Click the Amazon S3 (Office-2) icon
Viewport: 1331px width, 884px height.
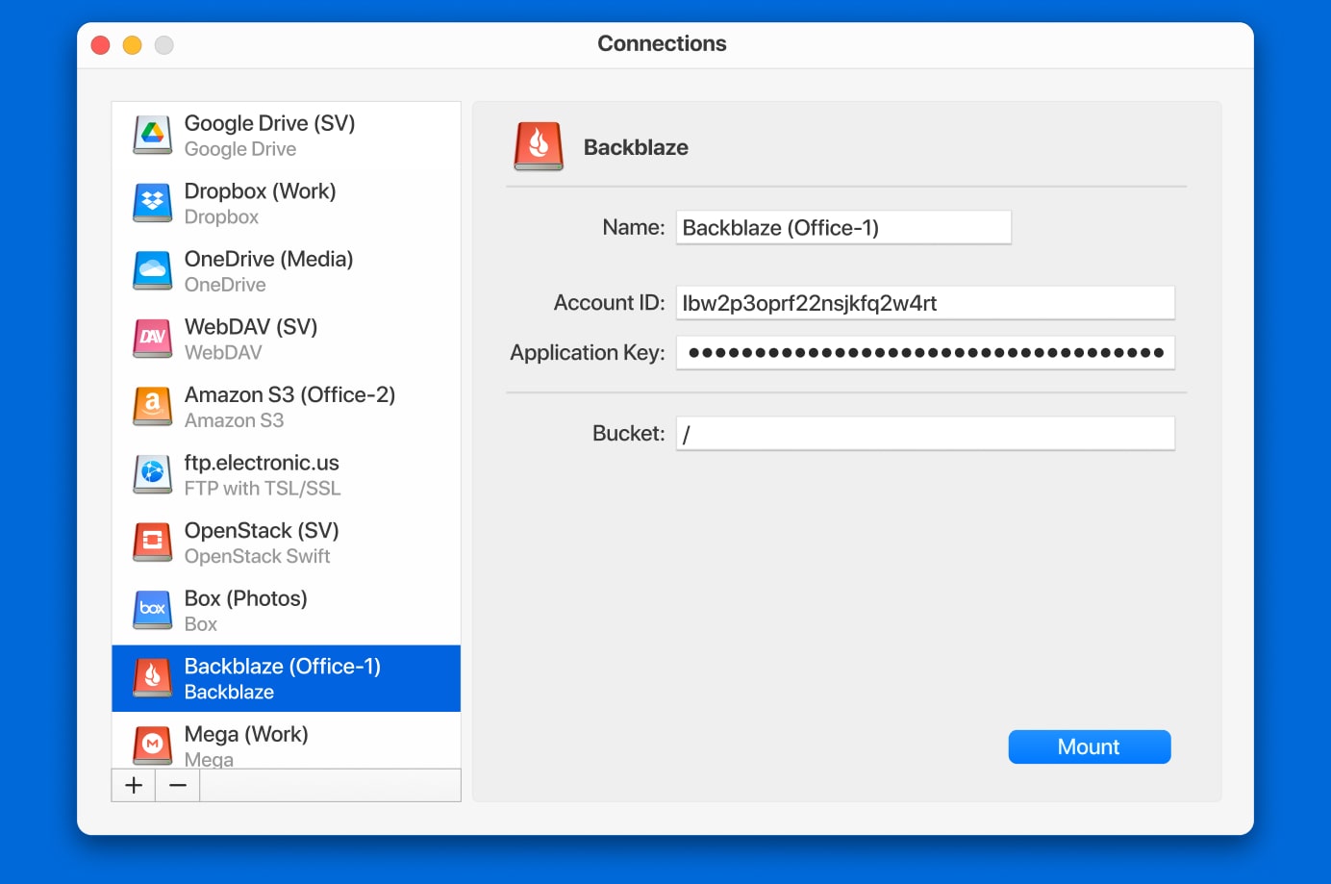coord(153,407)
